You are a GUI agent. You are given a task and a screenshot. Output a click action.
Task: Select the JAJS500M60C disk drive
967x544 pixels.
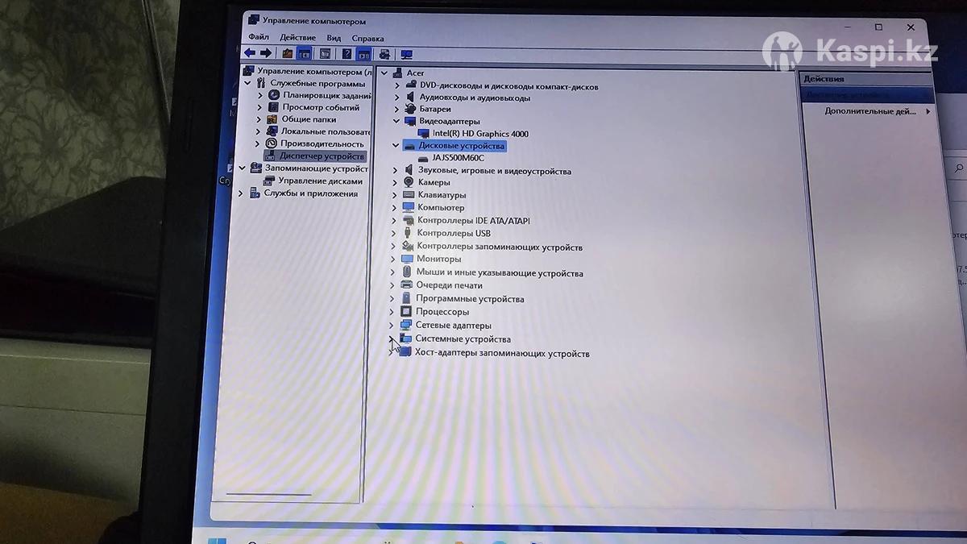(x=458, y=158)
